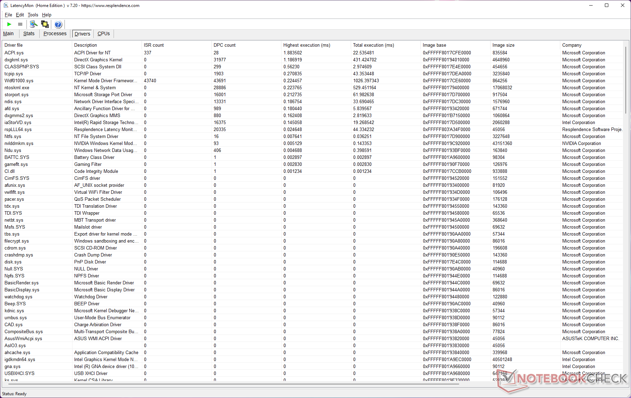Open help via the blue question mark icon

tap(58, 24)
